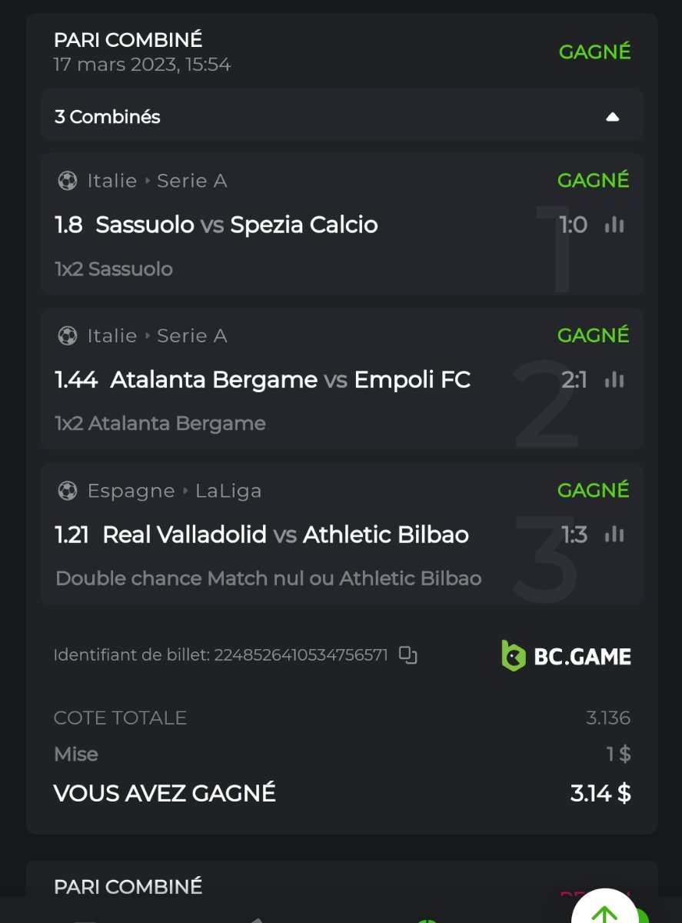Select the LaLiga league label
This screenshot has width=682, height=923.
click(x=228, y=491)
